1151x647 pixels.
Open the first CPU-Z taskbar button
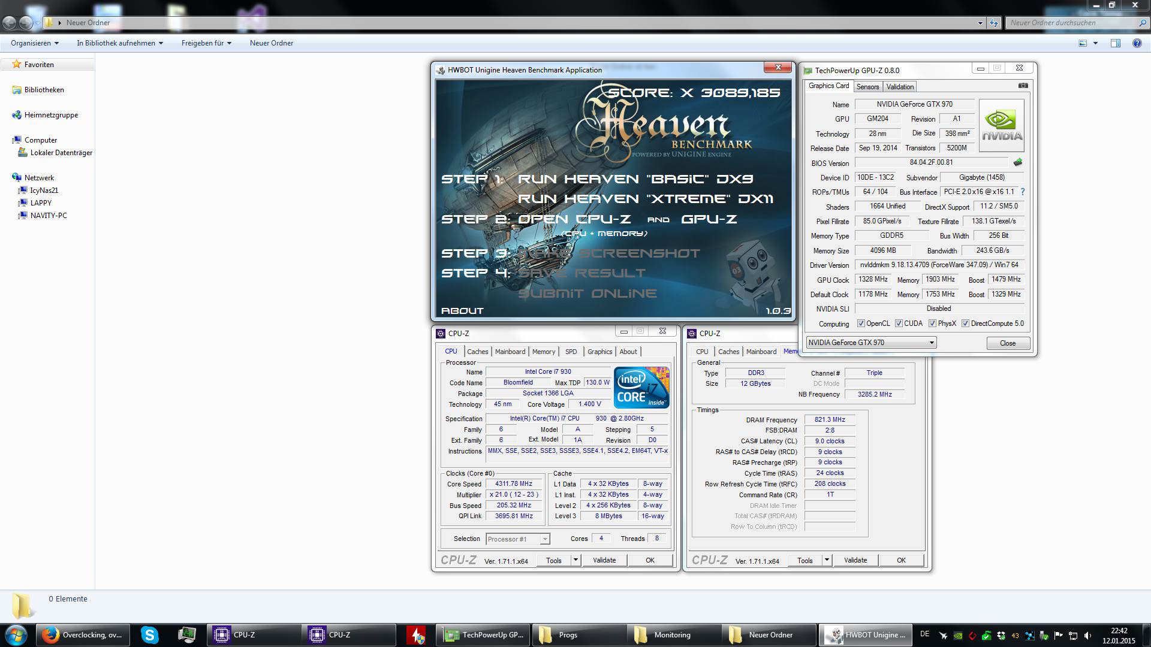click(254, 634)
